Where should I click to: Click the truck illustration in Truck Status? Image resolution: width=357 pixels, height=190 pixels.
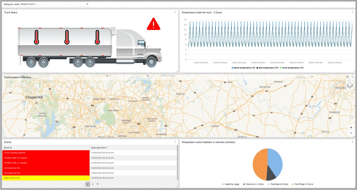(x=90, y=47)
